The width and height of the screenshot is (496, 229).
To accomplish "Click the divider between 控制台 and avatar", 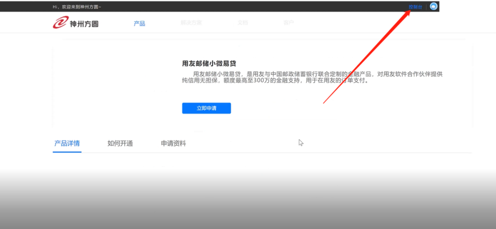I will (426, 7).
